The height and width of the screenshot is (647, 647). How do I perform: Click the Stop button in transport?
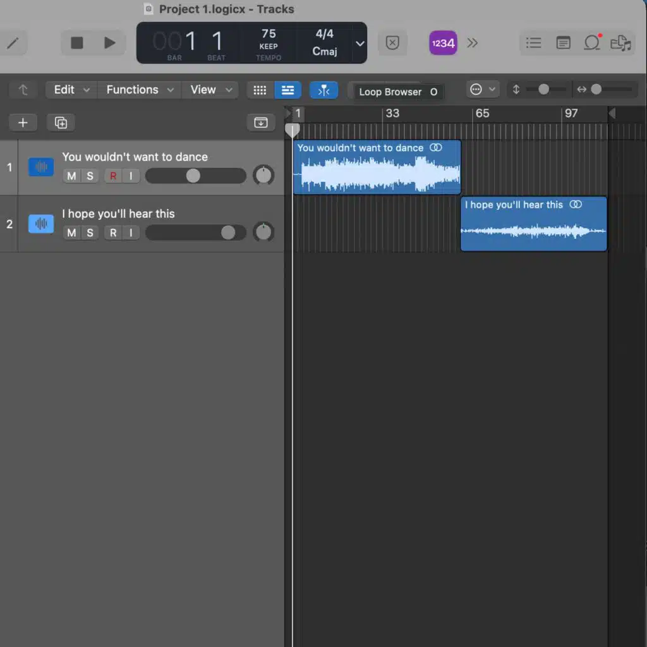point(77,43)
